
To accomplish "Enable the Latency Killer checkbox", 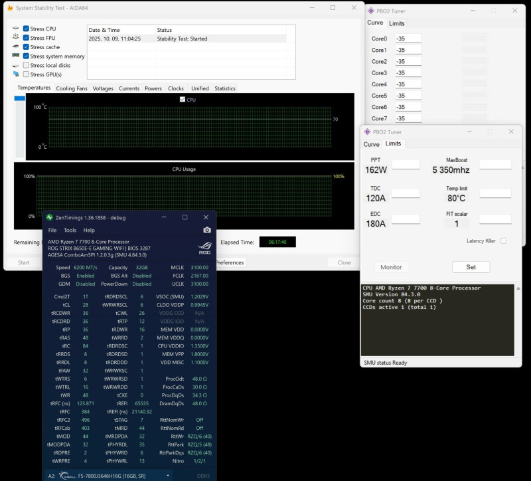I will coord(504,241).
